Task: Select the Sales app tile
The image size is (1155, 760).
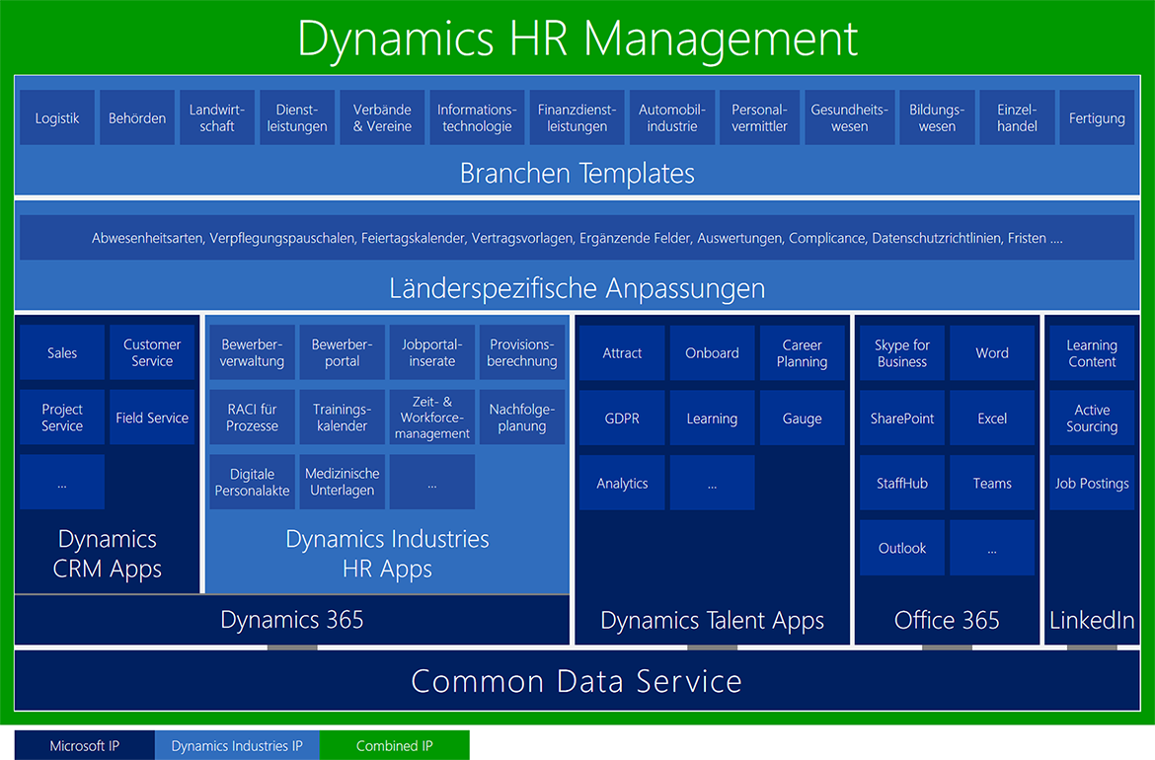Action: [62, 352]
